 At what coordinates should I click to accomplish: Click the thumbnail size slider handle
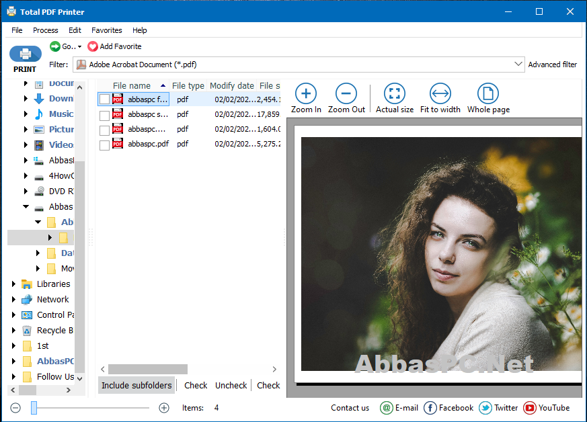[34, 408]
